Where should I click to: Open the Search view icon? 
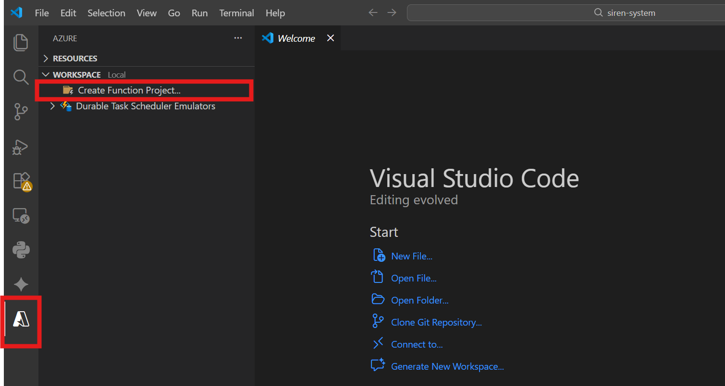click(21, 77)
